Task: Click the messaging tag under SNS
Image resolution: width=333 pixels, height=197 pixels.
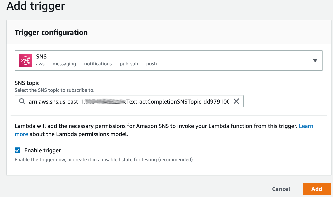Action: (64, 64)
